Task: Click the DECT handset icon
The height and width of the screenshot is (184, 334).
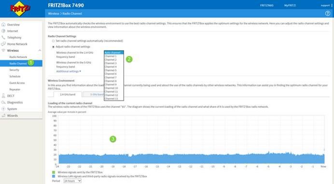Action: 3,95
